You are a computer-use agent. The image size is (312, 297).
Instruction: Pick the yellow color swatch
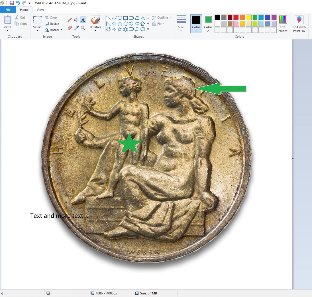(x=249, y=17)
